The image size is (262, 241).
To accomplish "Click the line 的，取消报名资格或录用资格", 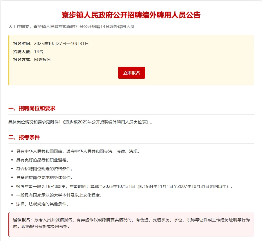I will 41,226.
